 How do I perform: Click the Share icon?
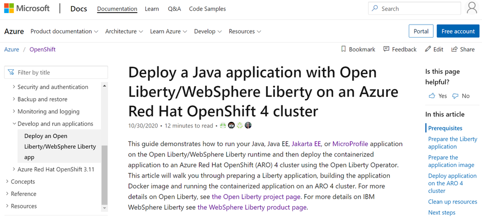[454, 49]
